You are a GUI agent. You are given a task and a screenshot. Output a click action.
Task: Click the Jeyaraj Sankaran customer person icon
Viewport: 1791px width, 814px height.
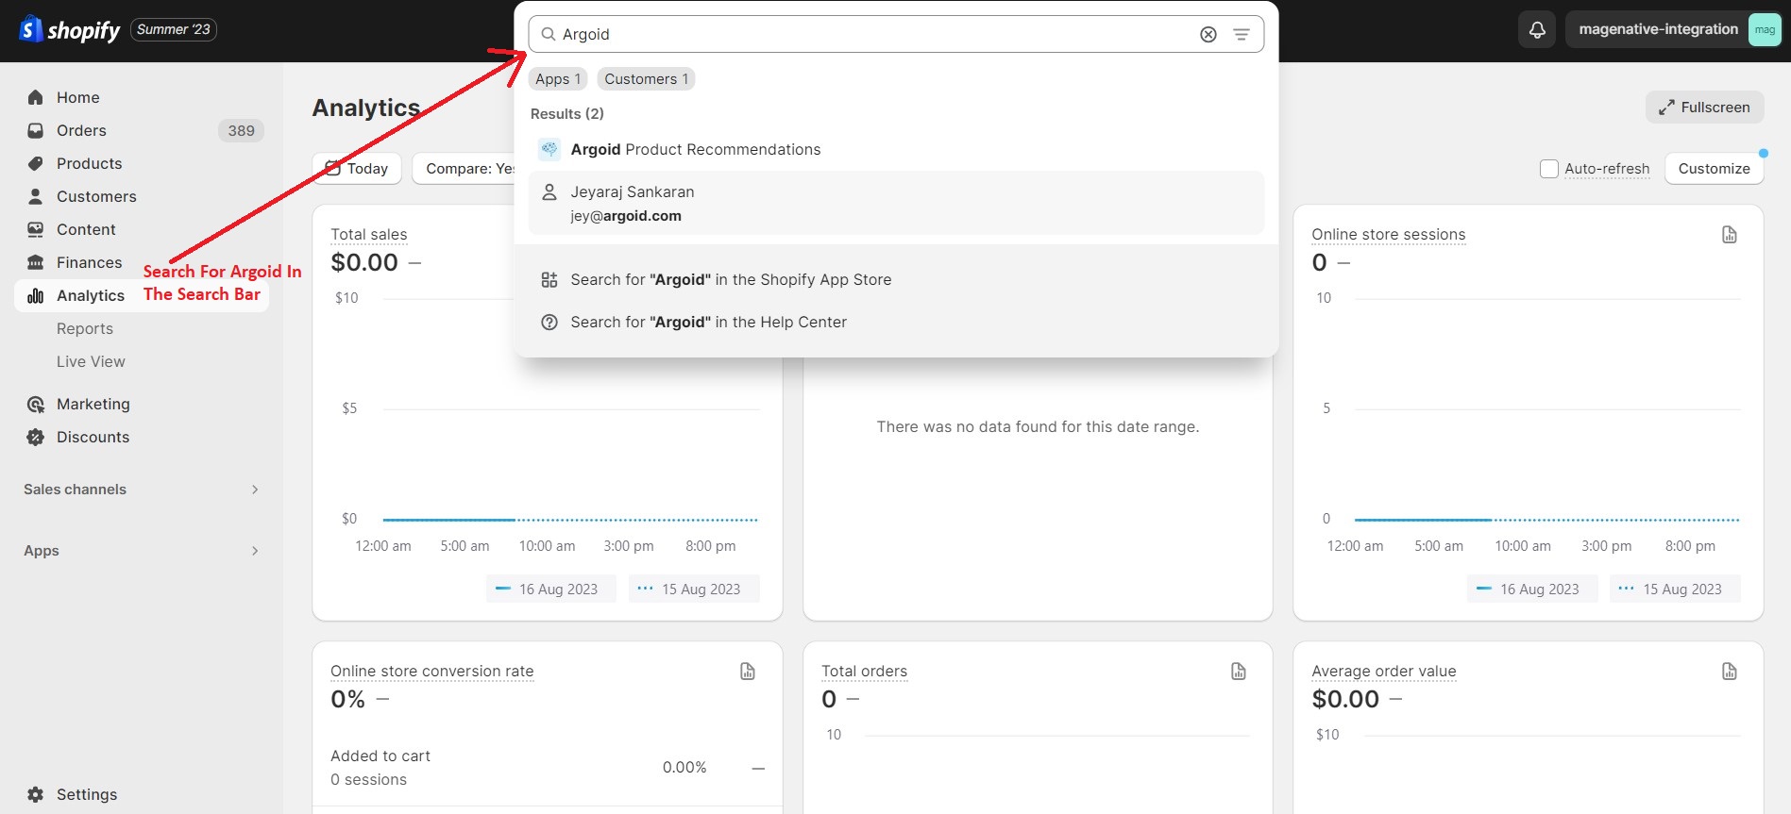(549, 192)
